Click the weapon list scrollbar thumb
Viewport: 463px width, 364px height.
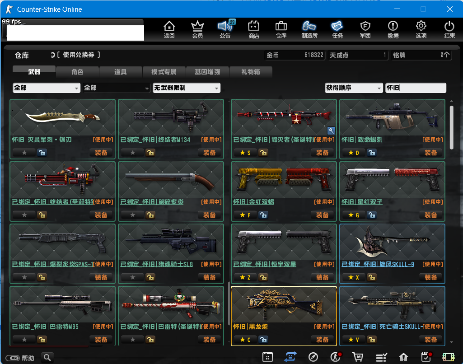coord(451,127)
